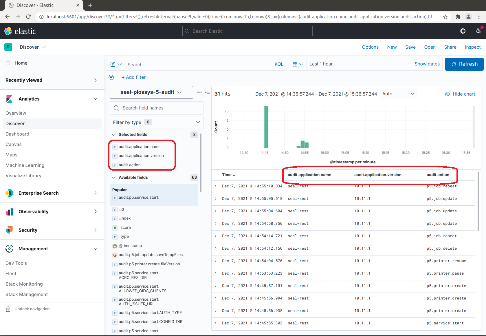
Task: Open index pattern options via three-dots icon
Action: click(x=199, y=92)
